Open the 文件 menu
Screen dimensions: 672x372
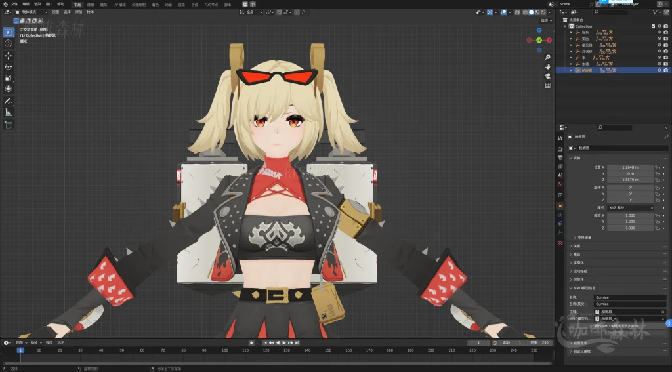coord(14,5)
